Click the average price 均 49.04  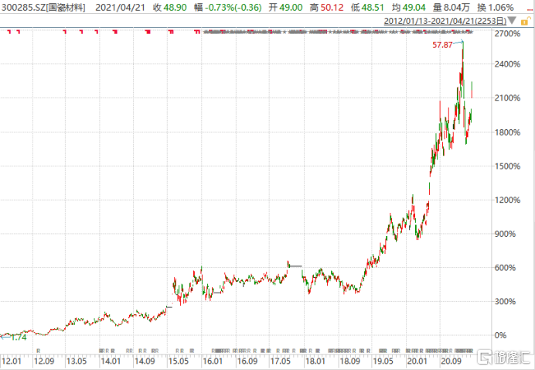coord(409,8)
